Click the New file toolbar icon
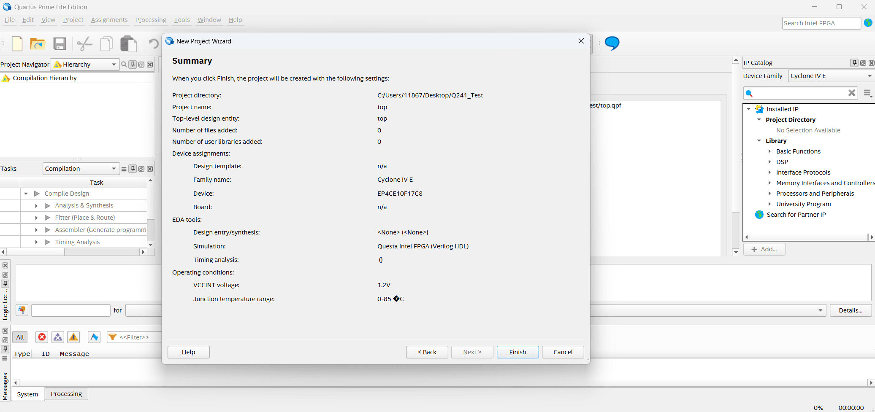The width and height of the screenshot is (875, 412). pyautogui.click(x=17, y=43)
